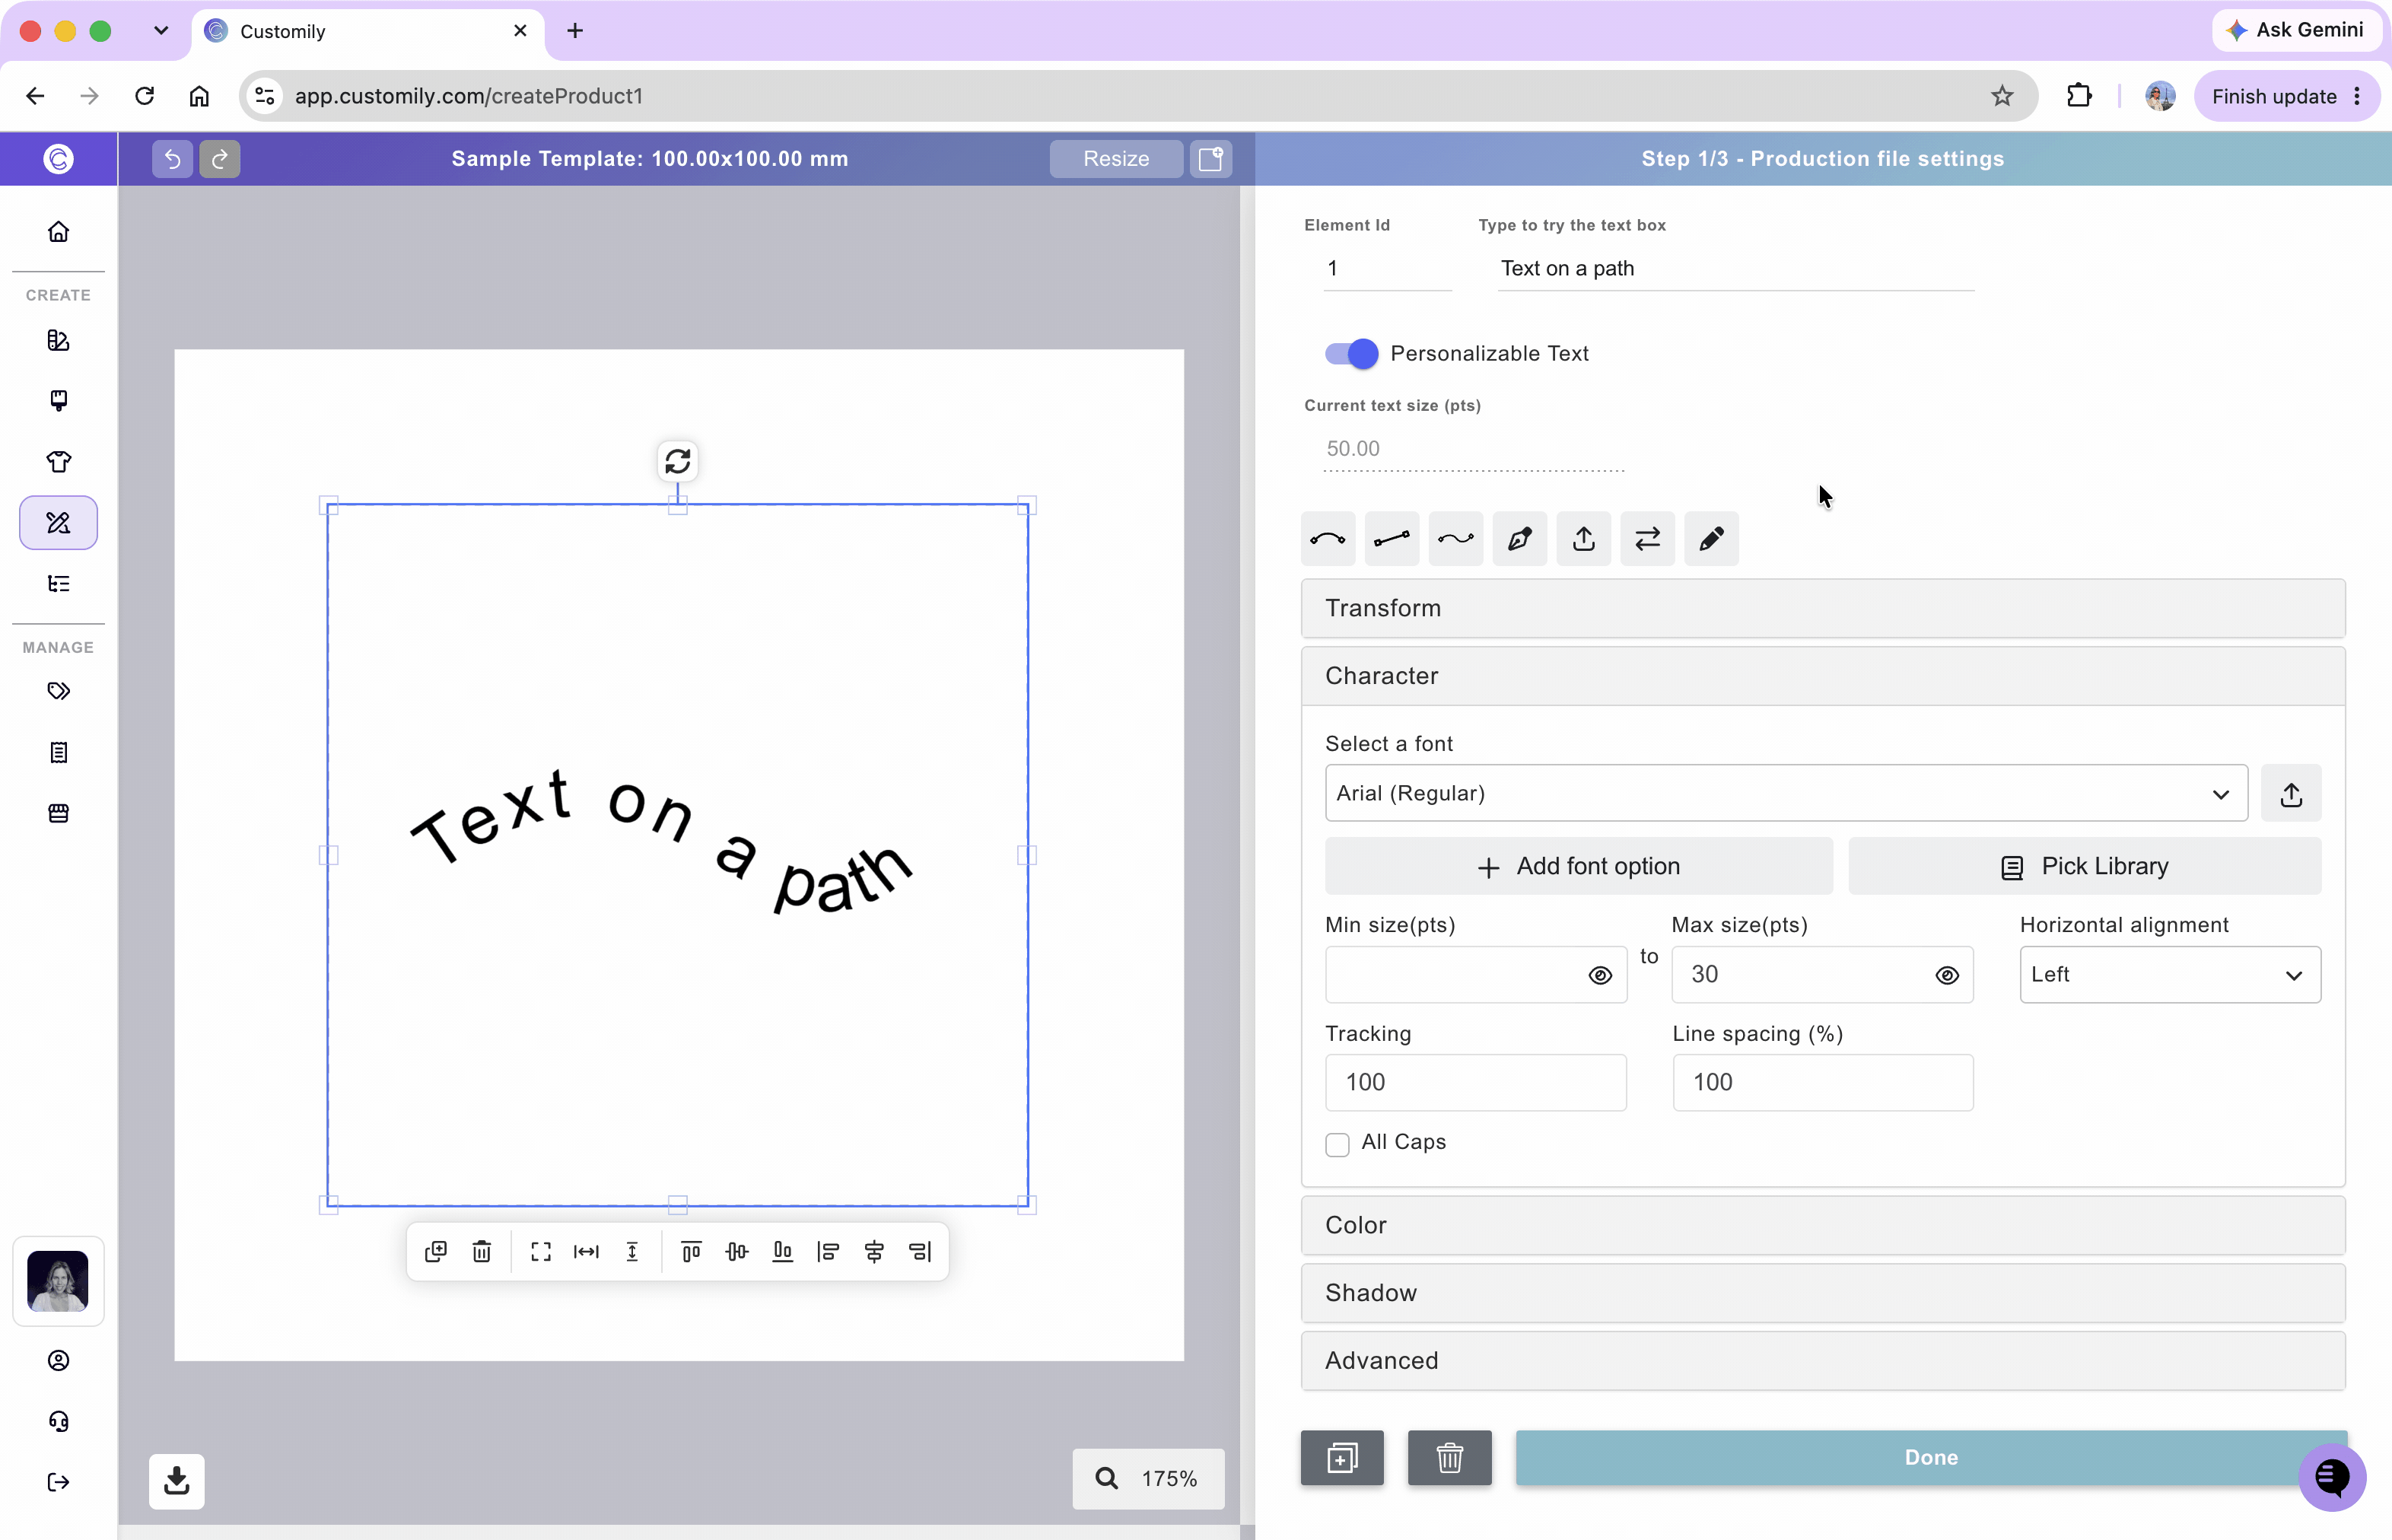Align element to horizontal center

tap(874, 1251)
